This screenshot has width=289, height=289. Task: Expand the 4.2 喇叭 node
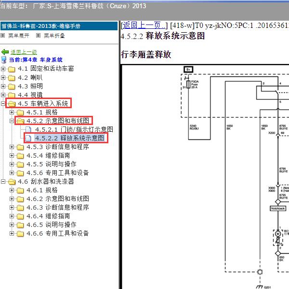3,77
